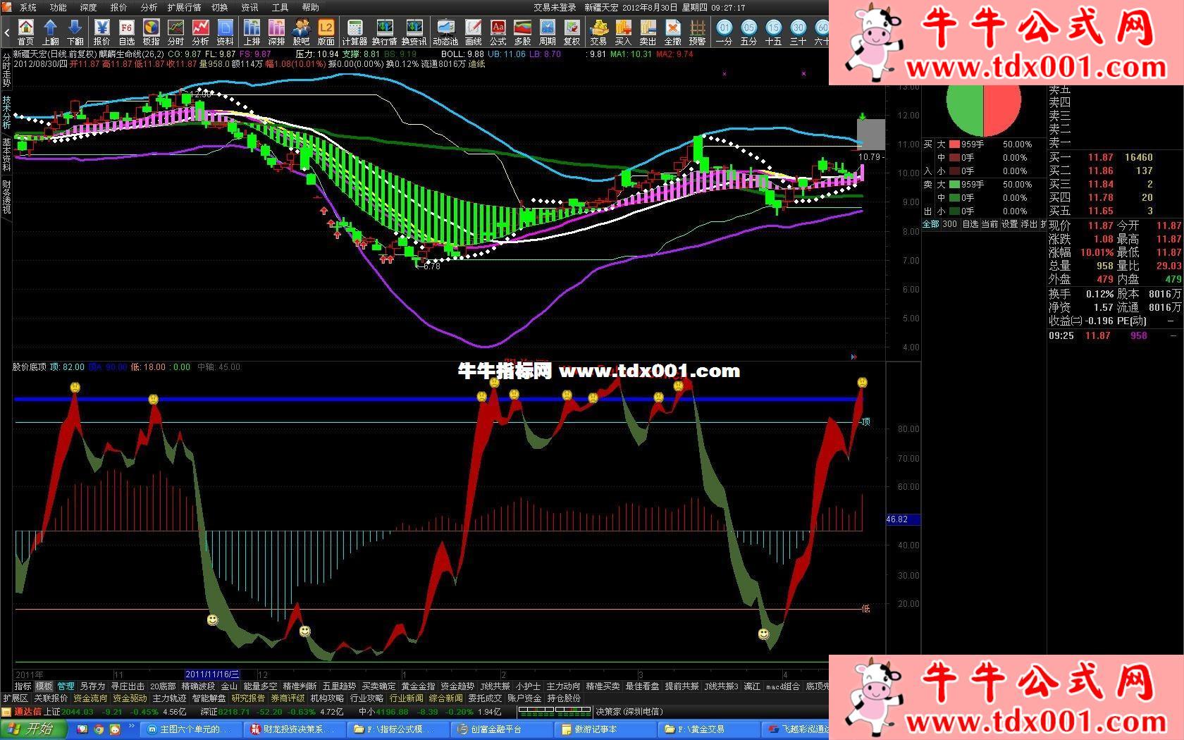Open the 交易 trading icon
Screen dimensions: 1184x740
pyautogui.click(x=598, y=32)
